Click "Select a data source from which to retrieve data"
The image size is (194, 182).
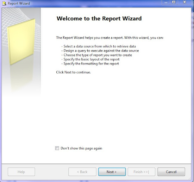coord(99,46)
